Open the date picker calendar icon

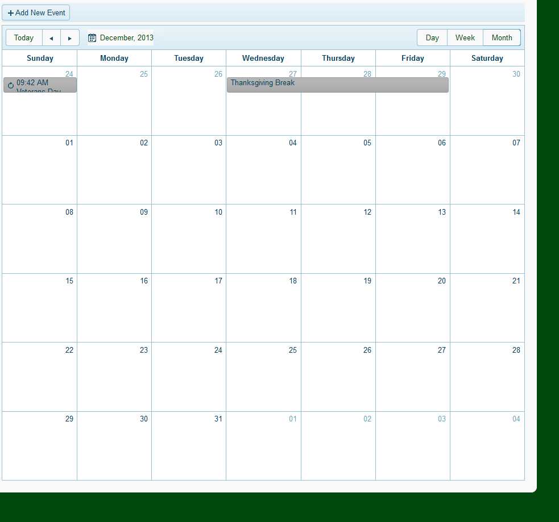coord(92,37)
